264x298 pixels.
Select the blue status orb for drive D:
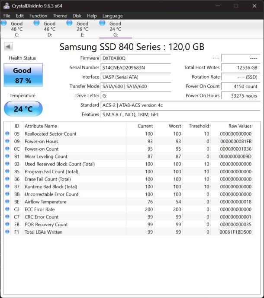tap(37, 23)
